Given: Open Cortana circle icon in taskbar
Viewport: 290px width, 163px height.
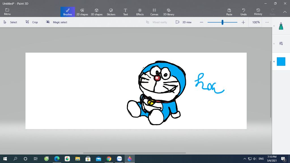Looking at the screenshot, I should 25,159.
